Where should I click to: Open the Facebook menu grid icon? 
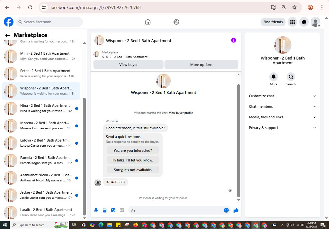click(292, 22)
